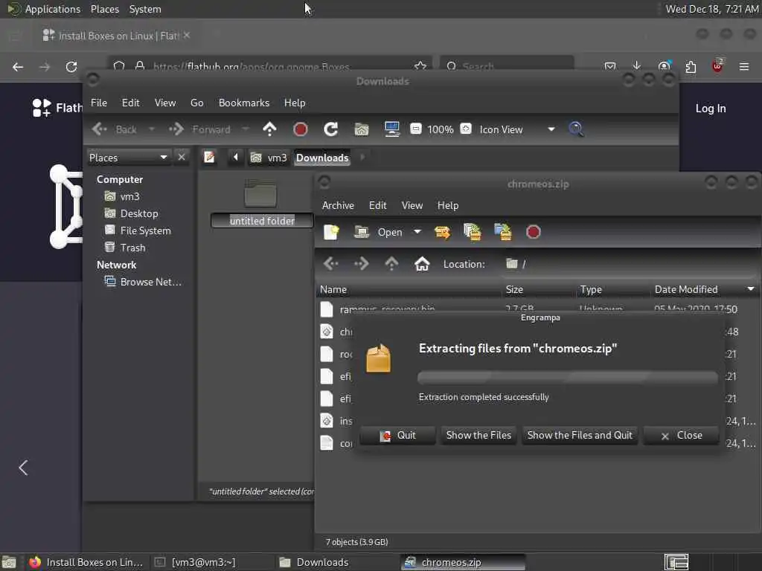
Task: Open the View menu in chromeos.zip window
Action: pos(412,205)
